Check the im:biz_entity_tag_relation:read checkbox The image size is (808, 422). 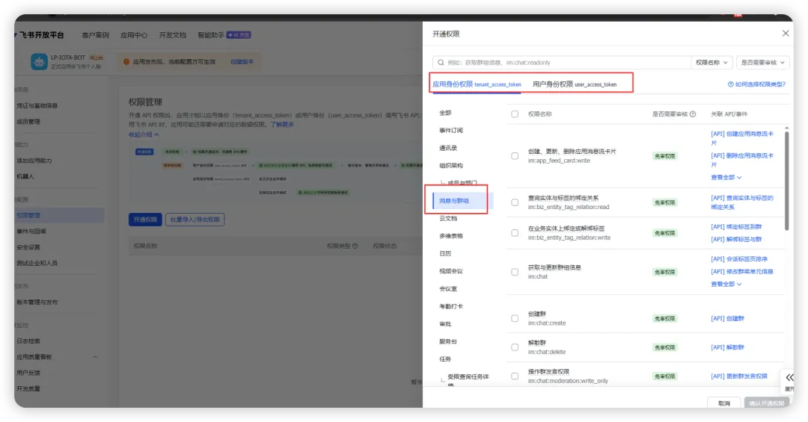(x=515, y=202)
